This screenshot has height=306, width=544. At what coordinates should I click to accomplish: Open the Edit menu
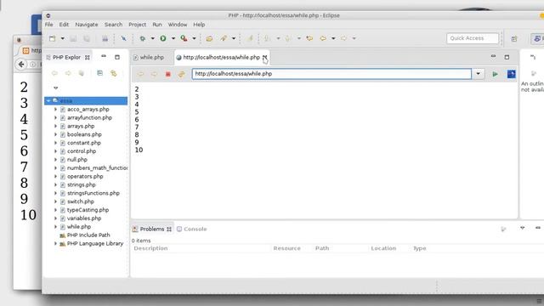(x=64, y=25)
